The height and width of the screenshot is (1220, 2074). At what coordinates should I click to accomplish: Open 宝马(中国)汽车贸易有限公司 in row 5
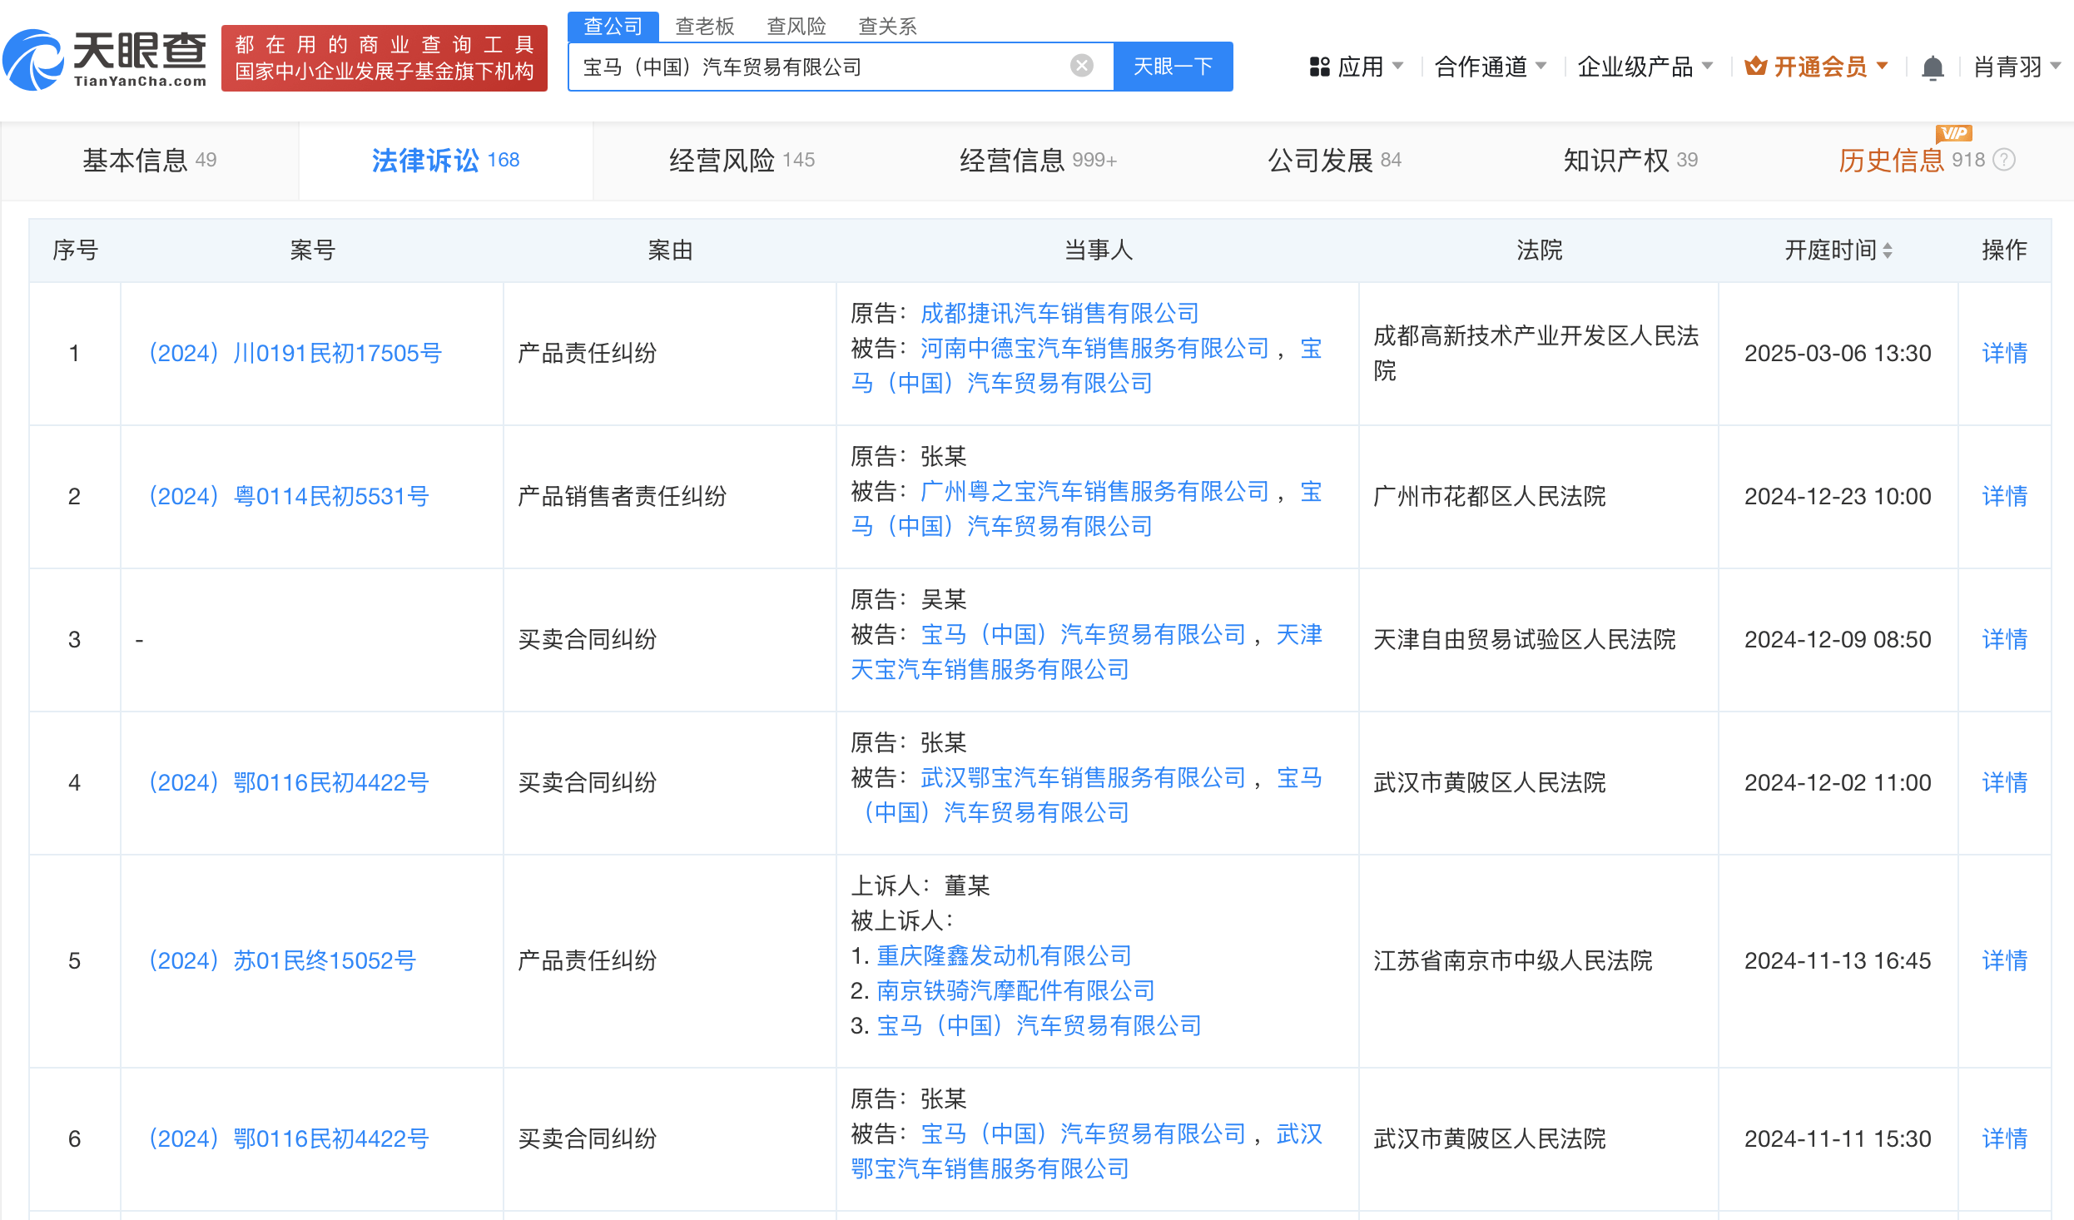coord(1039,1025)
